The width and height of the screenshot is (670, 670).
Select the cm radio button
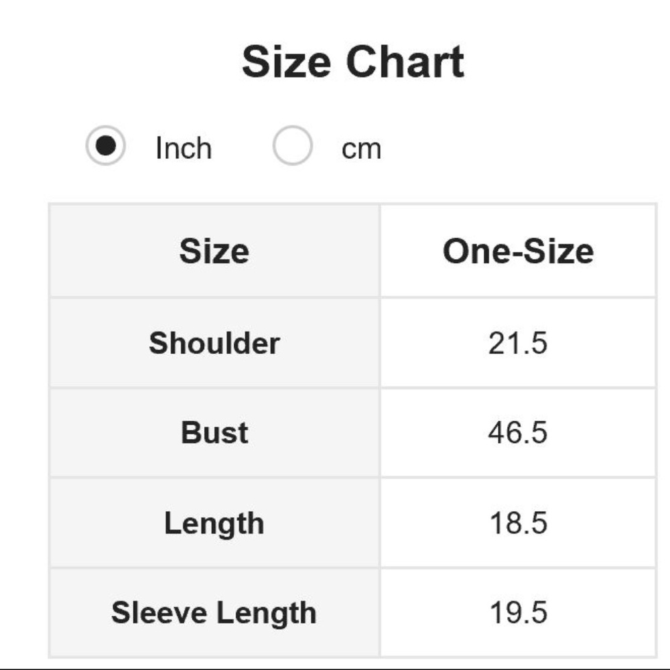[292, 145]
